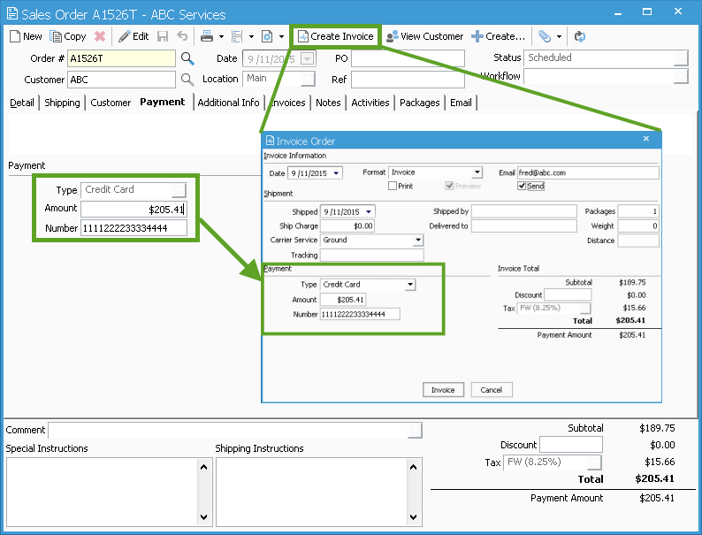Open invoice payment Type Credit Card dropdown
Screen dimensions: 702x535
(410, 285)
